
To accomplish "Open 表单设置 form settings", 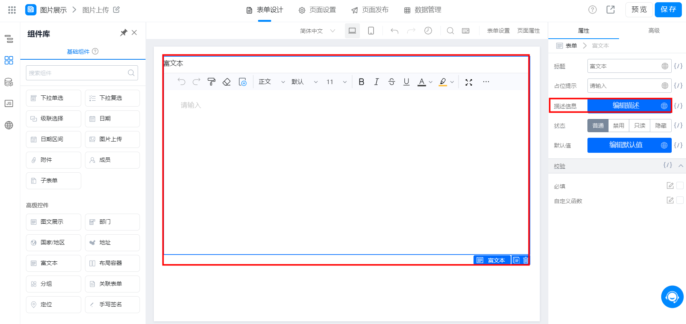I will click(x=498, y=31).
